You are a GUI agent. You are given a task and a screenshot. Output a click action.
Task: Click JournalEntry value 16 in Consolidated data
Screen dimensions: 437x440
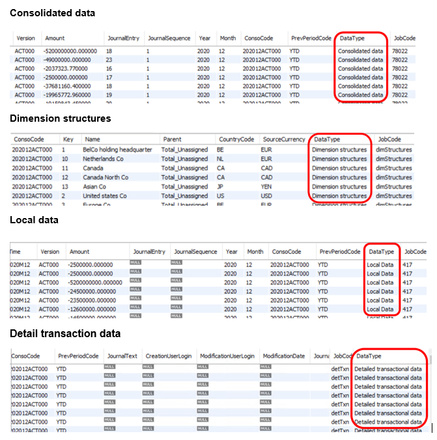[x=109, y=69]
